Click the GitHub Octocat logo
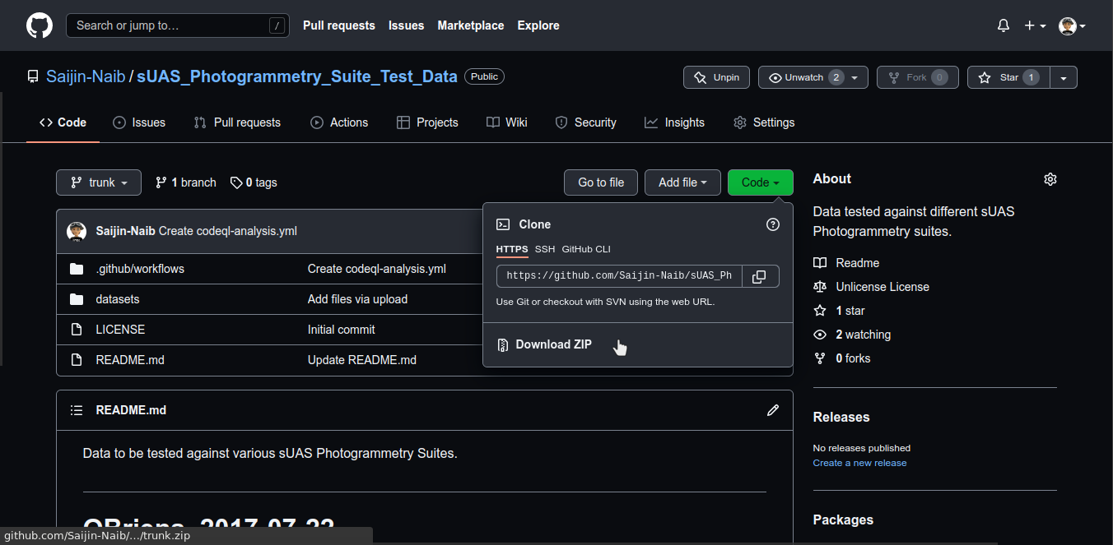 point(39,25)
